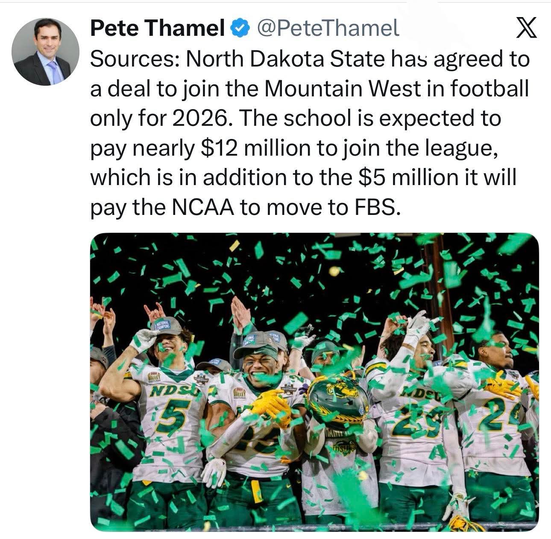The image size is (551, 539).
Task: Click the blue verified checkmark badge
Action: (x=240, y=29)
